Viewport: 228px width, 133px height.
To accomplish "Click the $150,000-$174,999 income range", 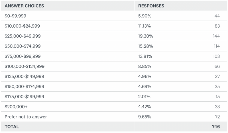I will (25, 87).
